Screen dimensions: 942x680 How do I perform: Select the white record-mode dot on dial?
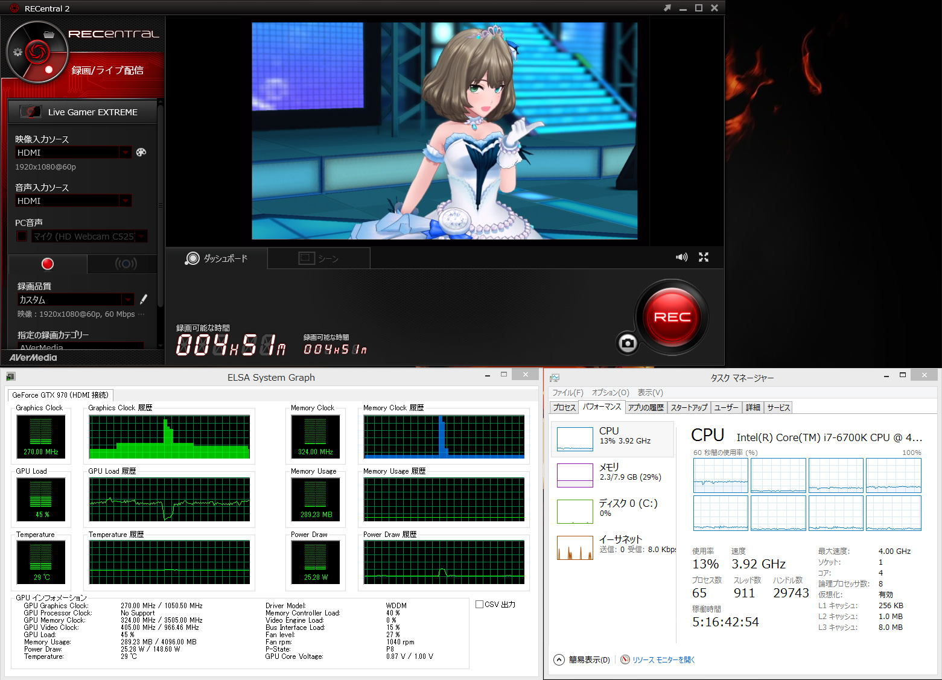click(x=49, y=69)
